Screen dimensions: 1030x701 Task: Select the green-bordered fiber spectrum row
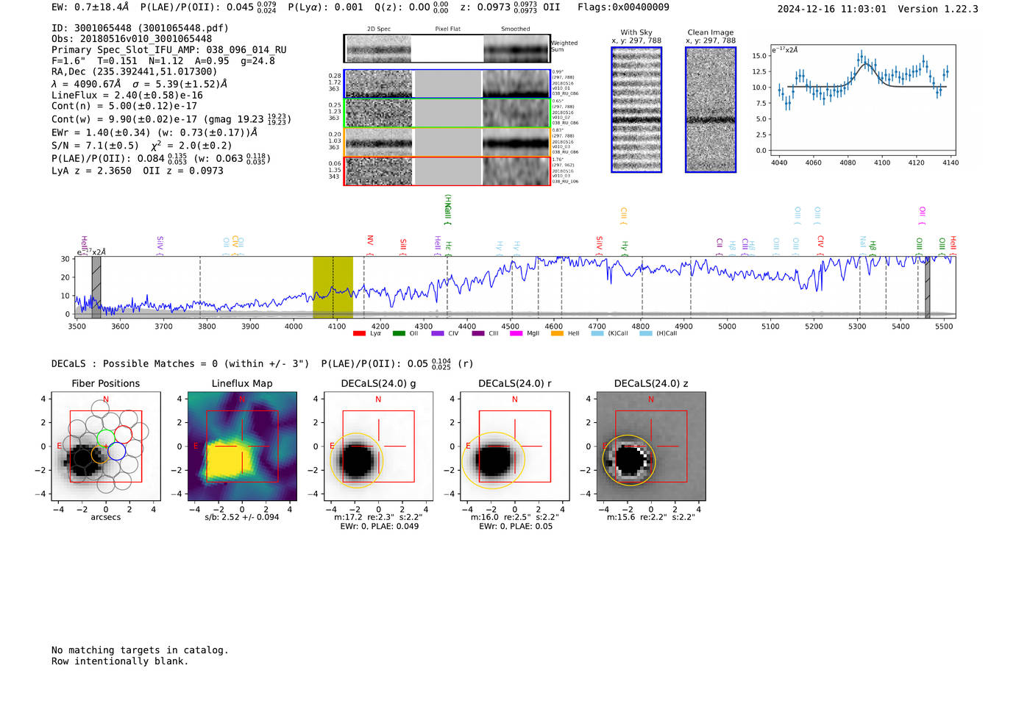[447, 113]
